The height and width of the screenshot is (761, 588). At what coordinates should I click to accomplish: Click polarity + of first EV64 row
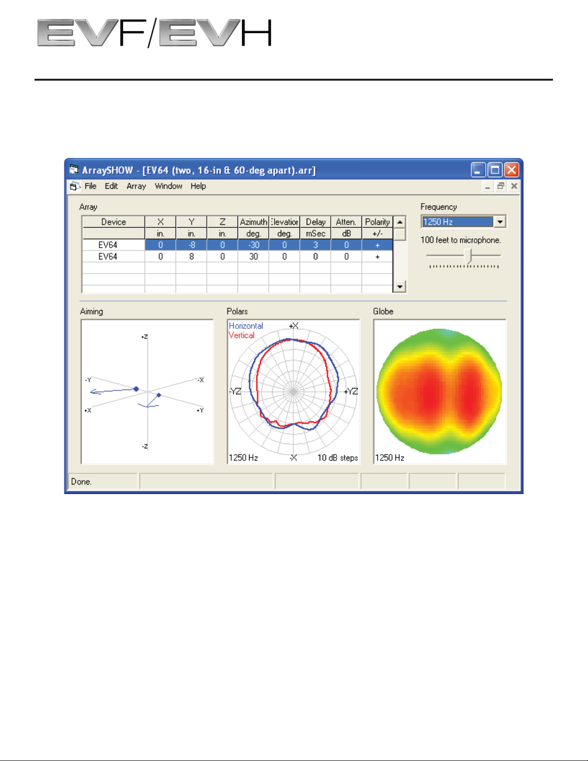coord(377,245)
